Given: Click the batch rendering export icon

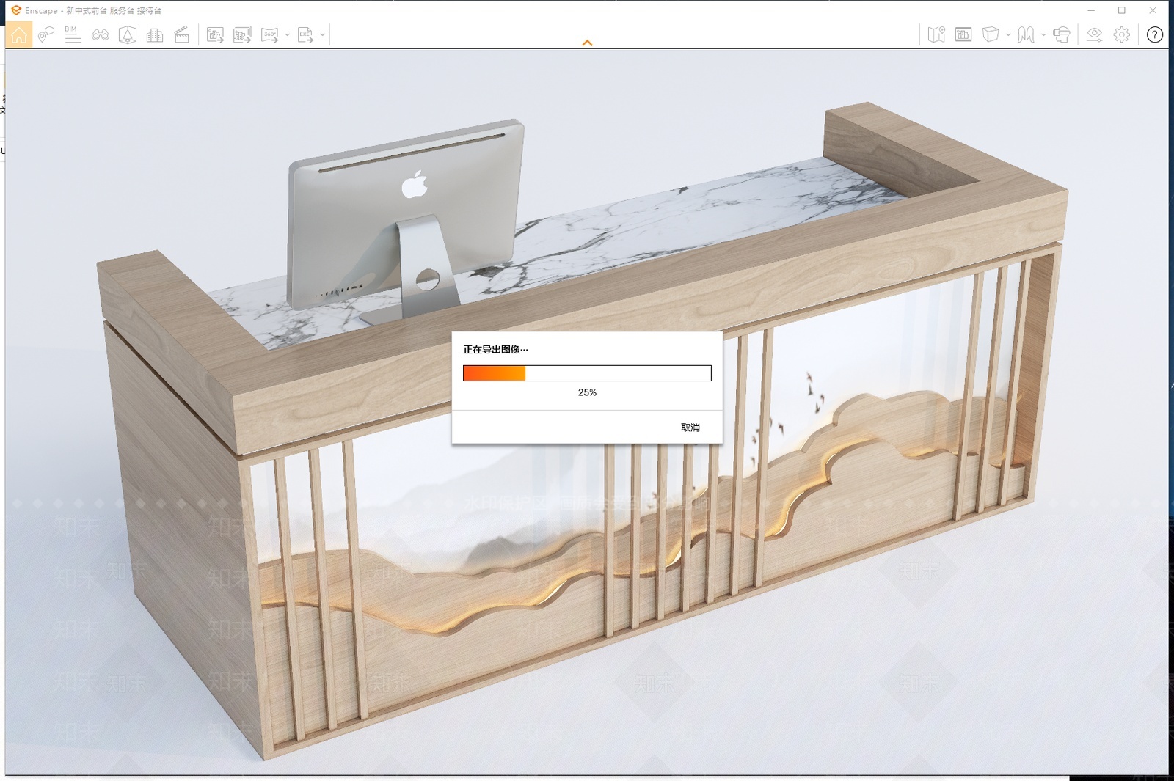Looking at the screenshot, I should (242, 34).
